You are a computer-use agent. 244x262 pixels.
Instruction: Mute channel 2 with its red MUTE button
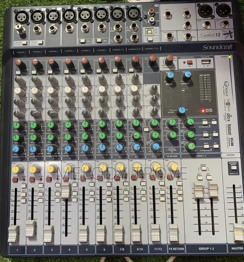32,180
